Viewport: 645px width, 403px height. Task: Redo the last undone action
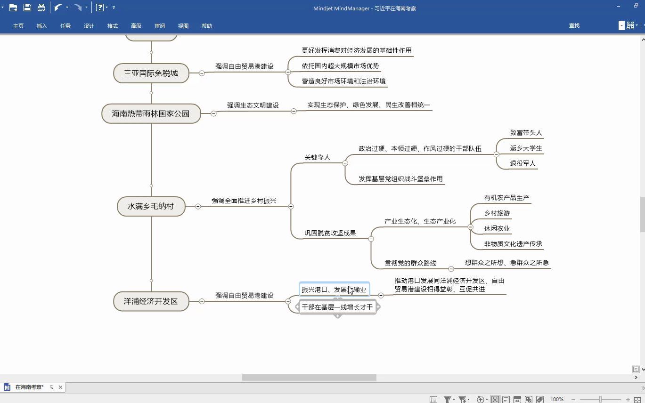pos(78,8)
